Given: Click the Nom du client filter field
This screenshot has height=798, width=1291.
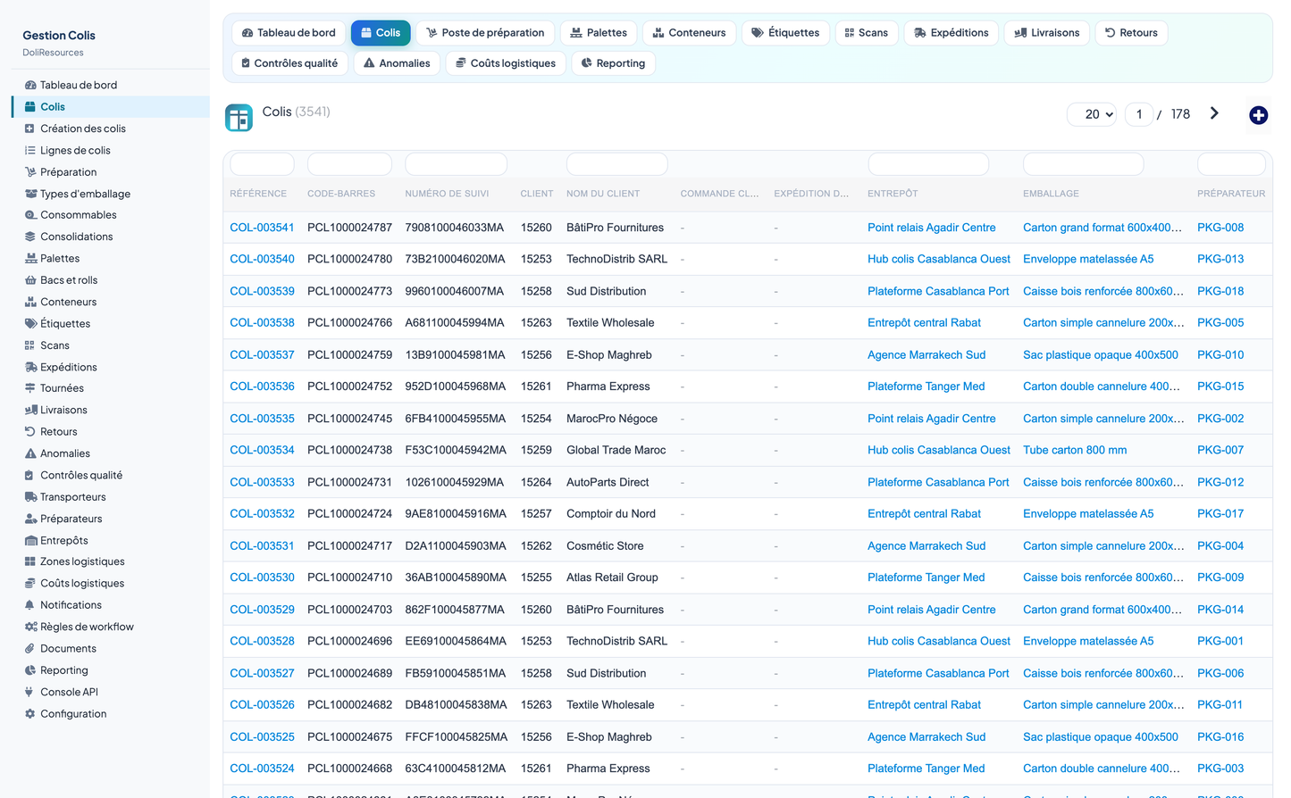Looking at the screenshot, I should (x=616, y=164).
